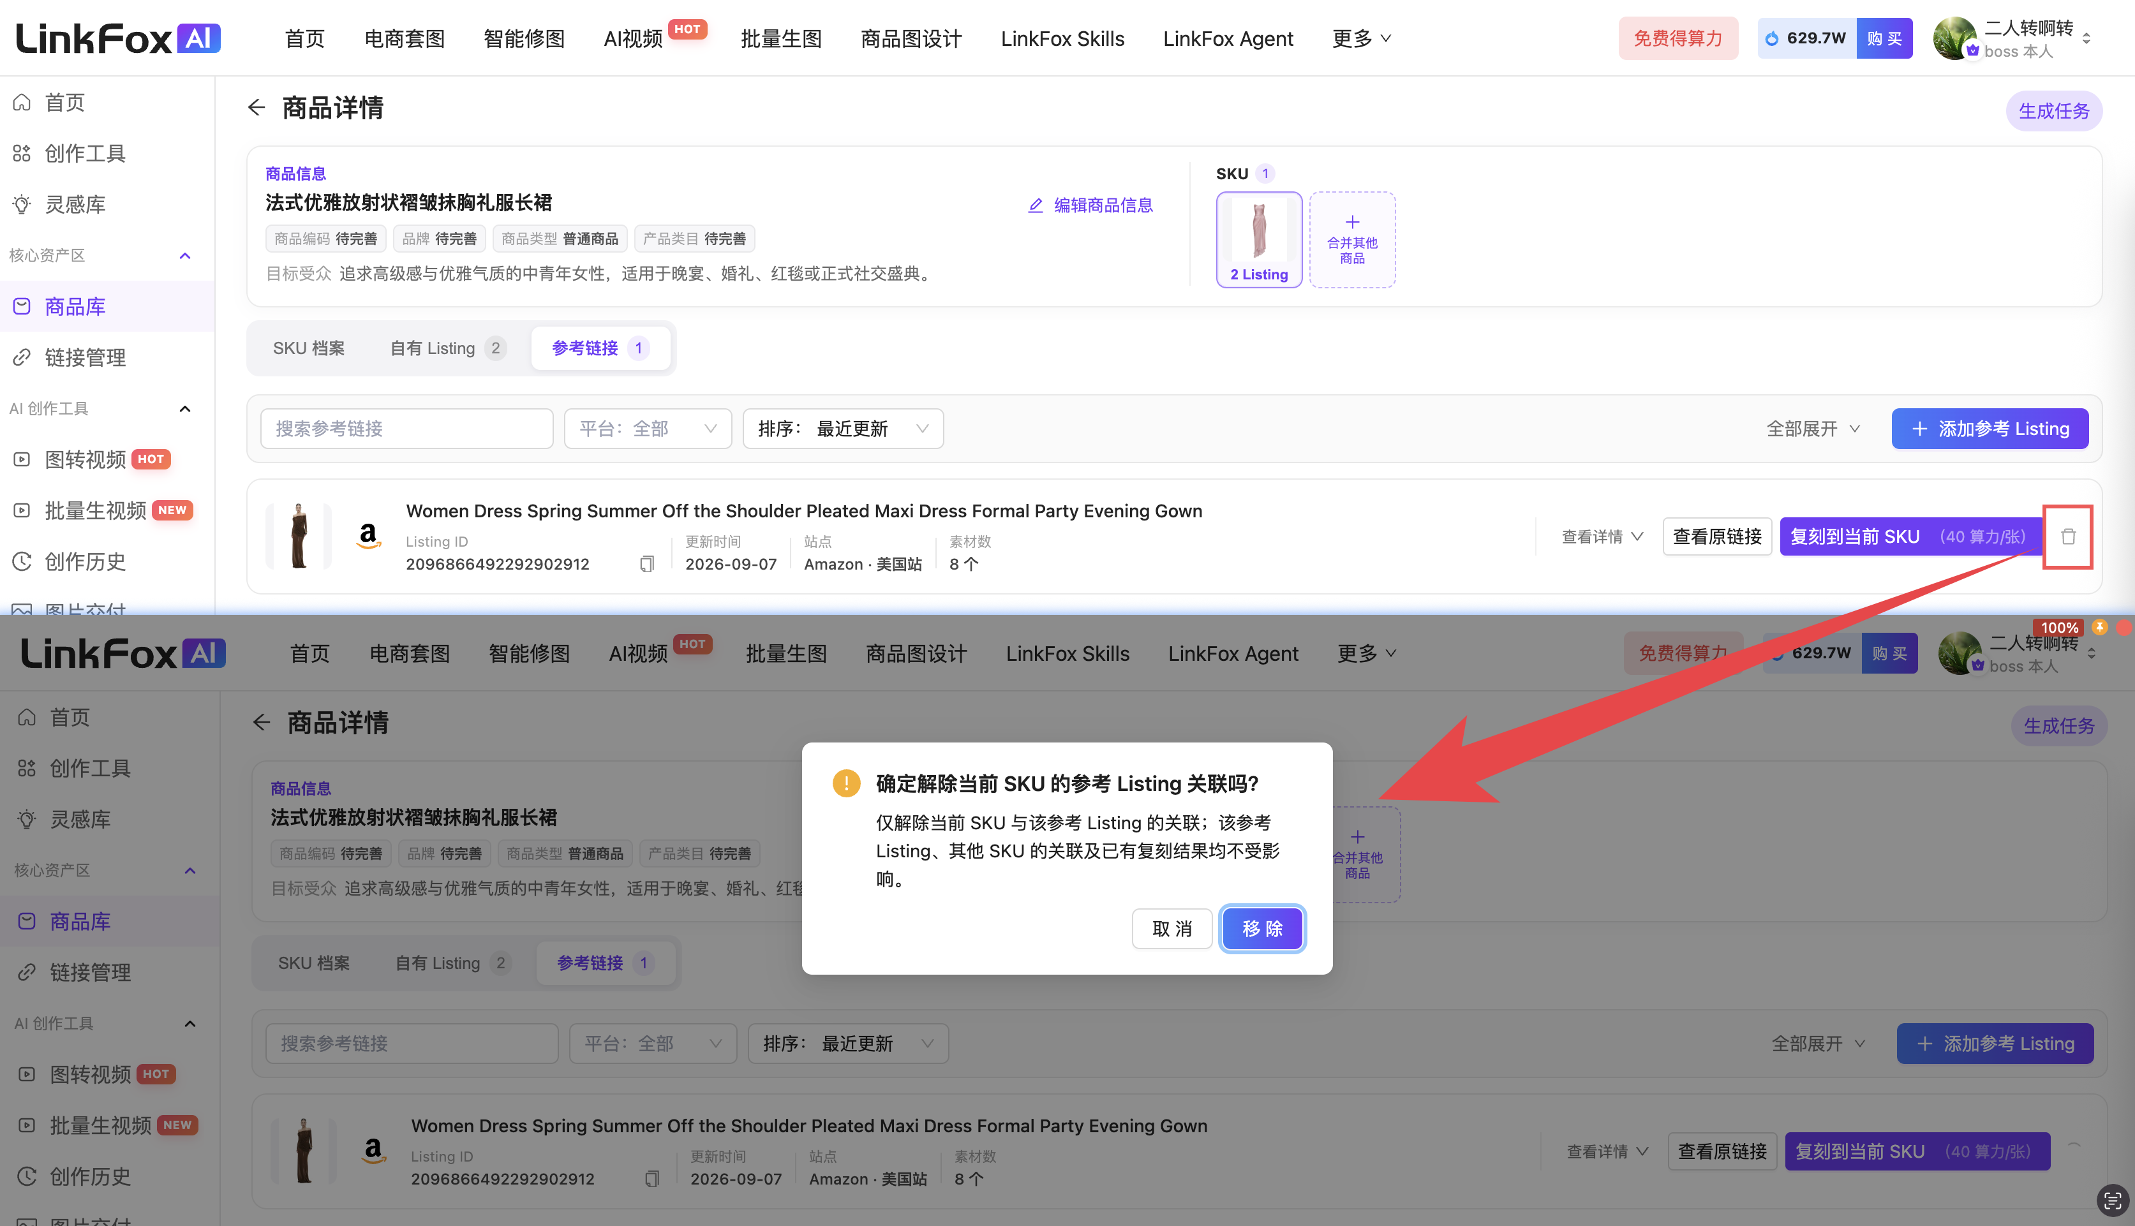The width and height of the screenshot is (2135, 1226).
Task: Collapse the AI 创作工具 section in undimmed sidebar
Action: click(x=185, y=408)
